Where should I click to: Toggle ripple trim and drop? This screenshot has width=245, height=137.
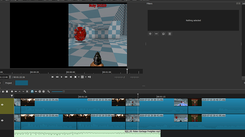[x=36, y=92]
